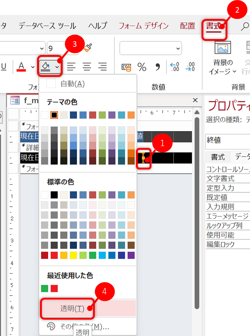
Task: Click エラーメッセージ property row
Action: click(x=227, y=216)
